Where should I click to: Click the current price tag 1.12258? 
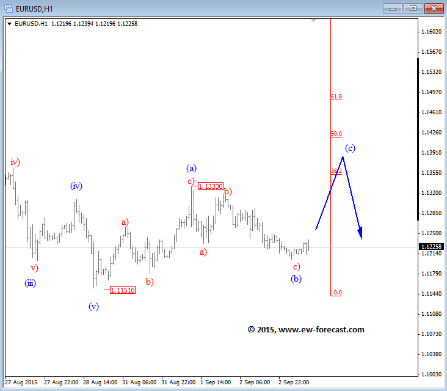431,247
